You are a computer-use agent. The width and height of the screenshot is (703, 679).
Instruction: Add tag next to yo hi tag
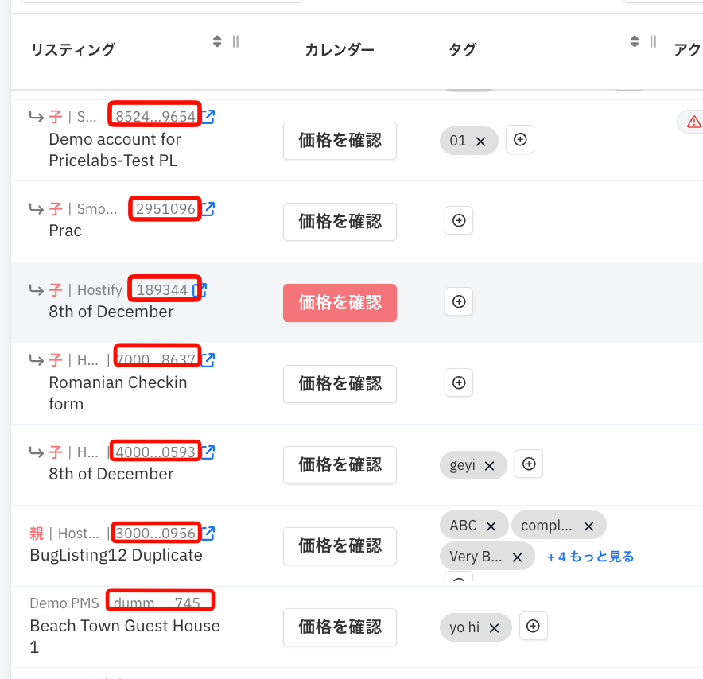[533, 626]
